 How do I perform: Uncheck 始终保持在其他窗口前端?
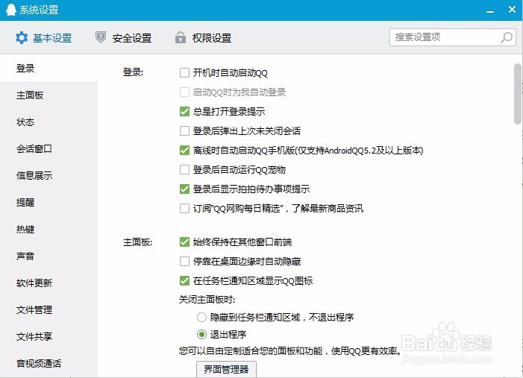(x=184, y=242)
